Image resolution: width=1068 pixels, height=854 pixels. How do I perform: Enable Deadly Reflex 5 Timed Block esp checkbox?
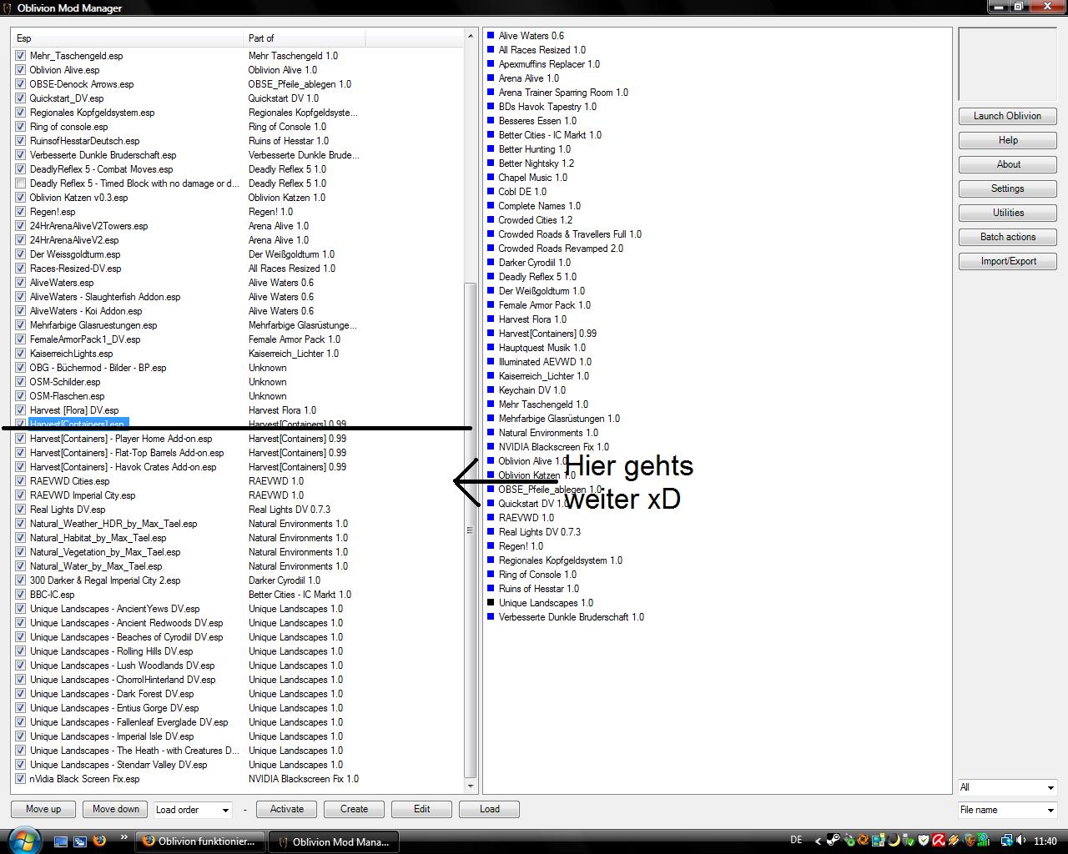click(20, 183)
